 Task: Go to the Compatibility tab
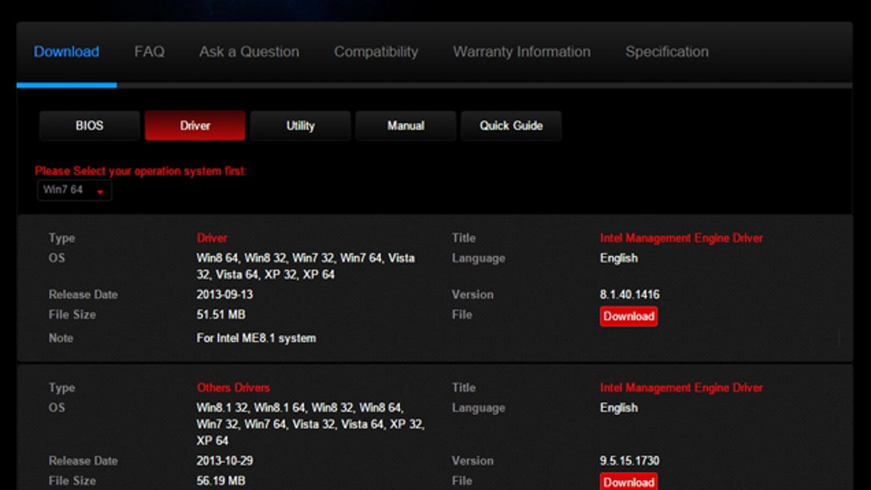click(376, 52)
